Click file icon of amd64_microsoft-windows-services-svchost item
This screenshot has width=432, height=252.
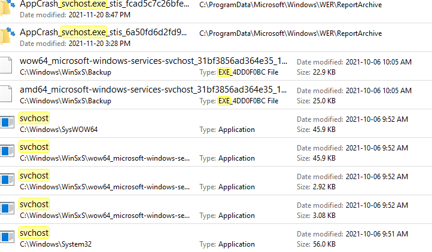tap(6, 94)
